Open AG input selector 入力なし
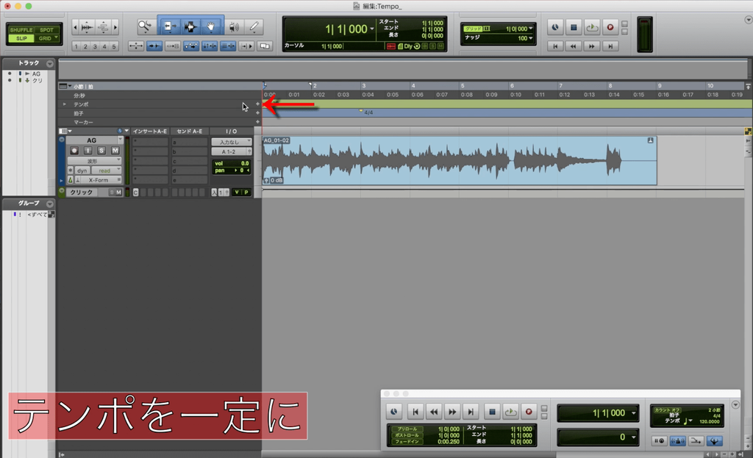The height and width of the screenshot is (458, 753). (232, 142)
